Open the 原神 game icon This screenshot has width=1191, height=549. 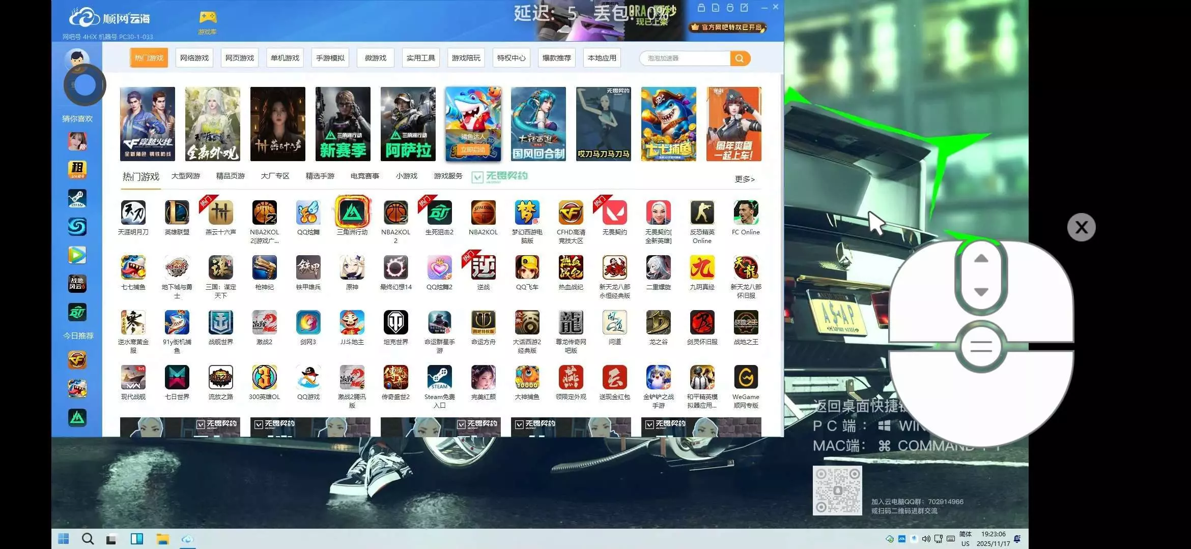(x=352, y=267)
